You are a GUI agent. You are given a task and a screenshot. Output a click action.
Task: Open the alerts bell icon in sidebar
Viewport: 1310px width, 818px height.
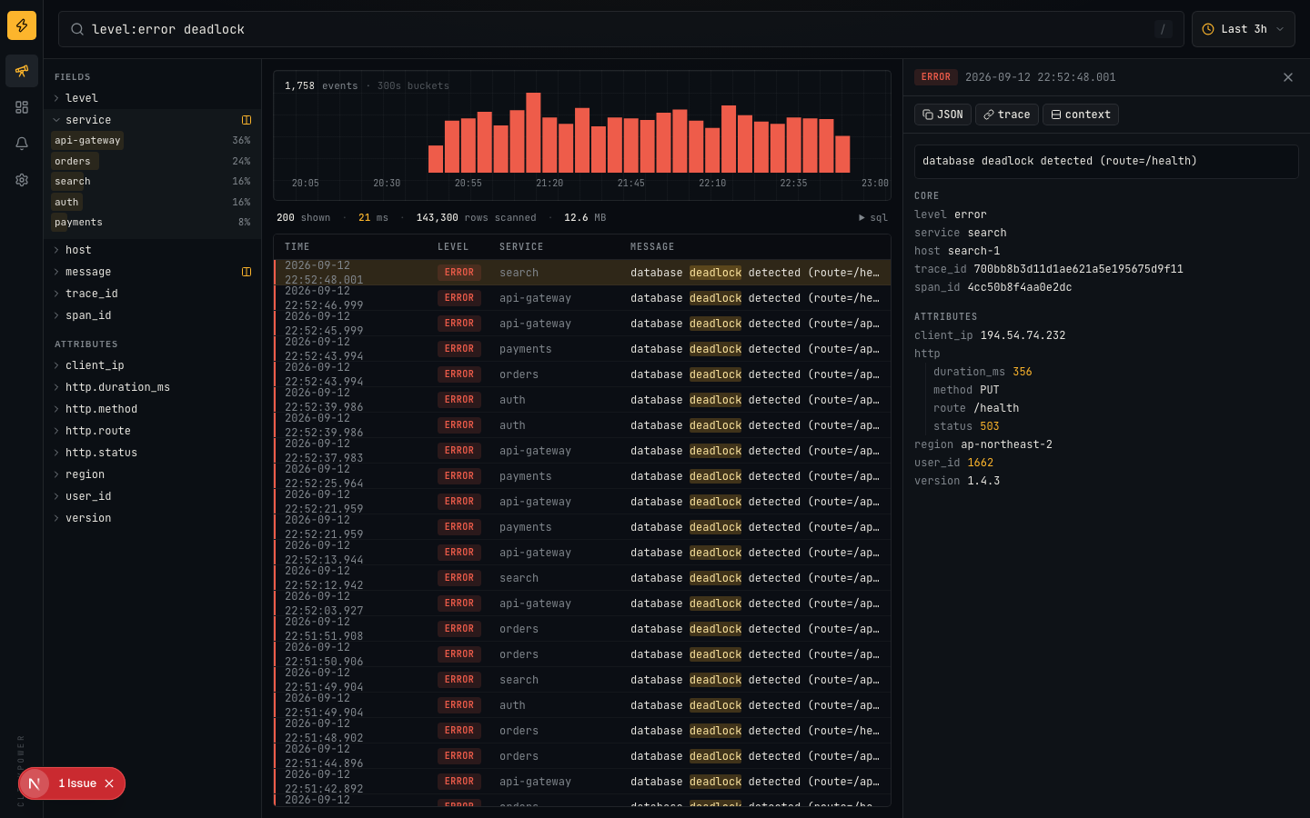pyautogui.click(x=22, y=144)
